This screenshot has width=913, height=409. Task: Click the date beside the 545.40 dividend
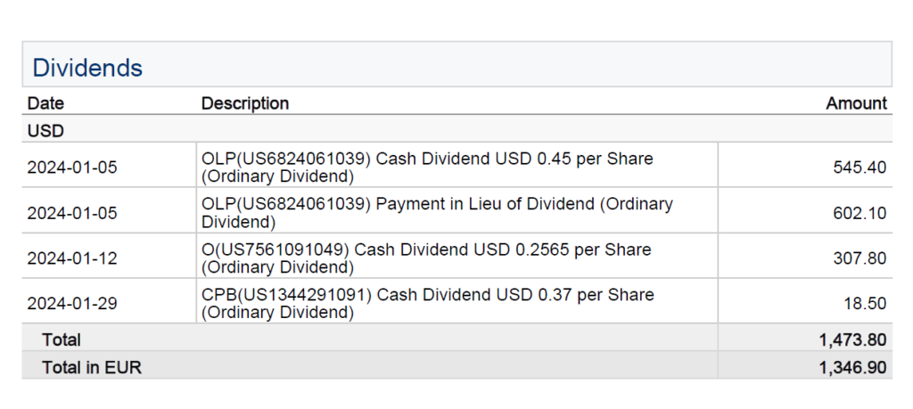tap(72, 168)
